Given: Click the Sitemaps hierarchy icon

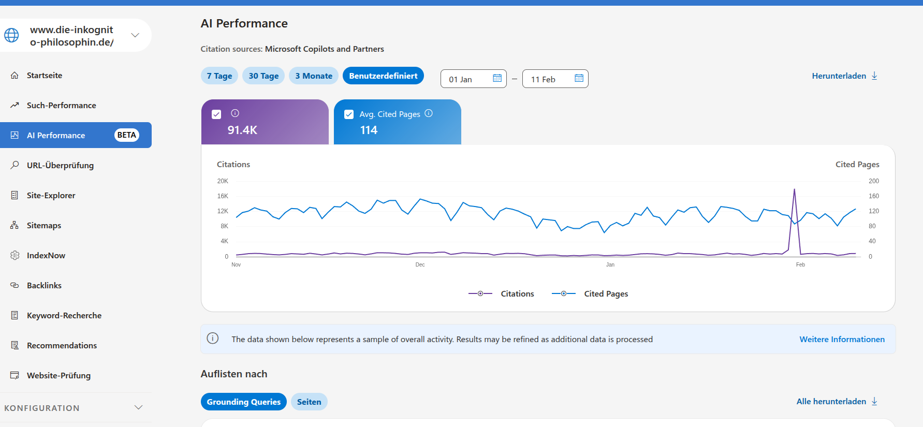Looking at the screenshot, I should 14,225.
